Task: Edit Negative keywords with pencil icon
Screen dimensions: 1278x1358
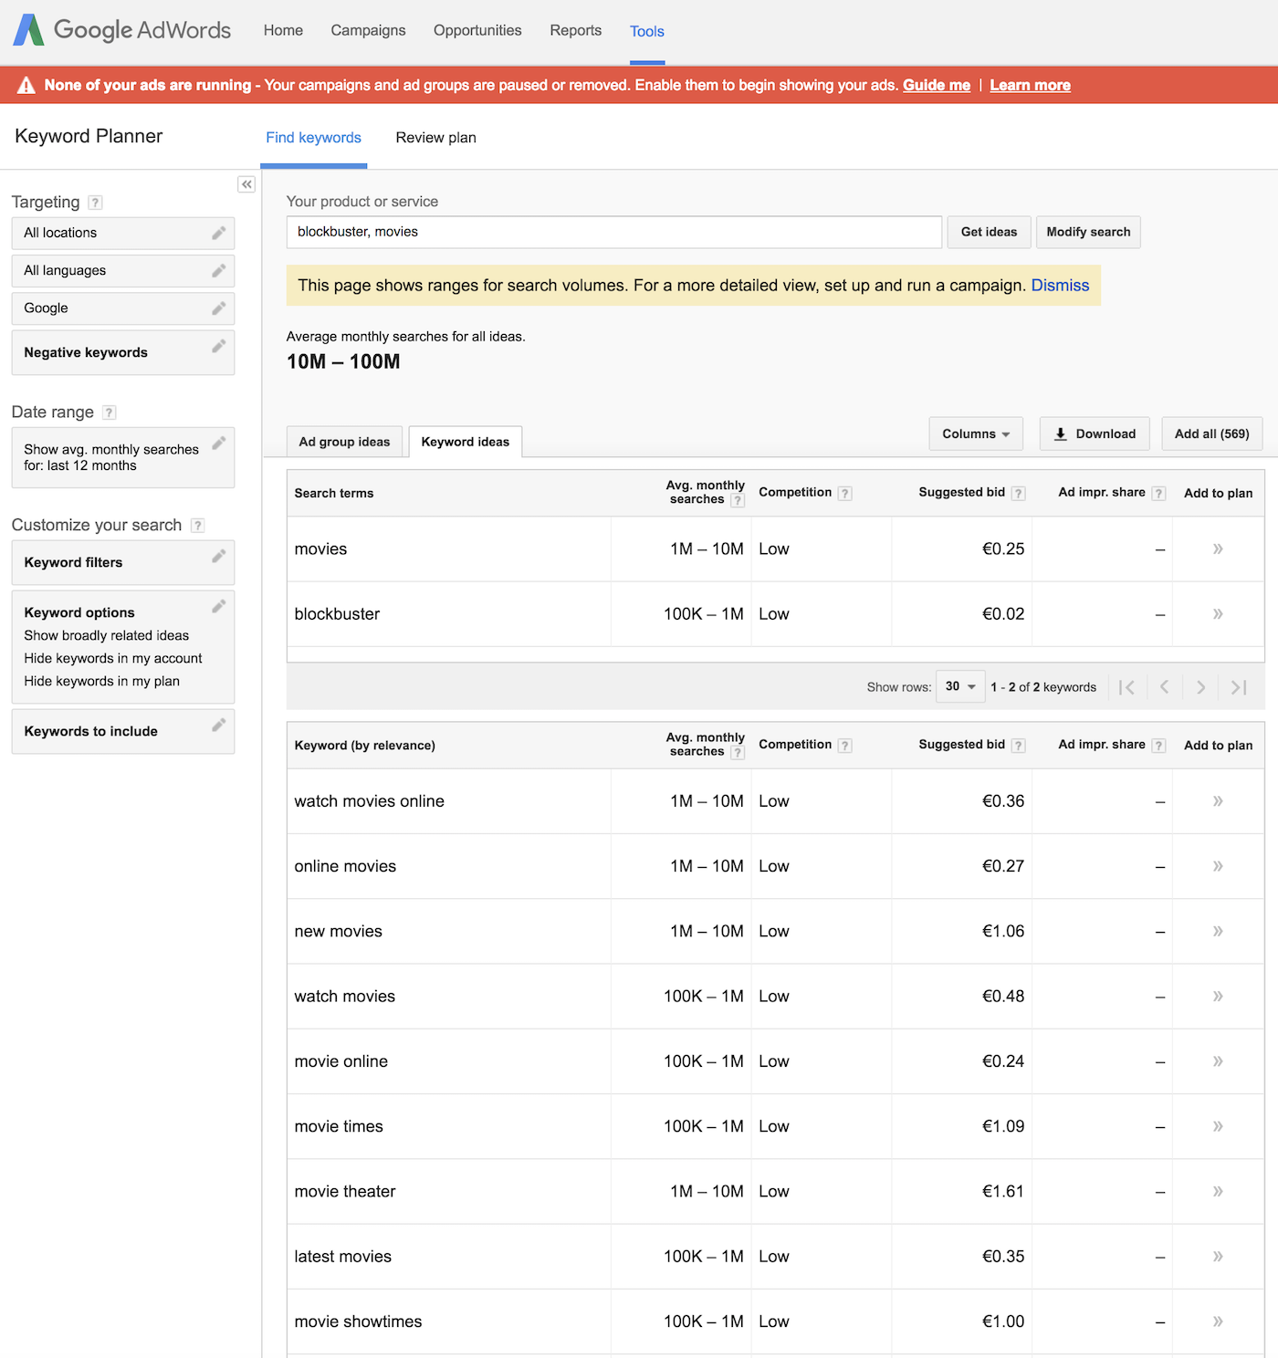Action: [x=219, y=346]
